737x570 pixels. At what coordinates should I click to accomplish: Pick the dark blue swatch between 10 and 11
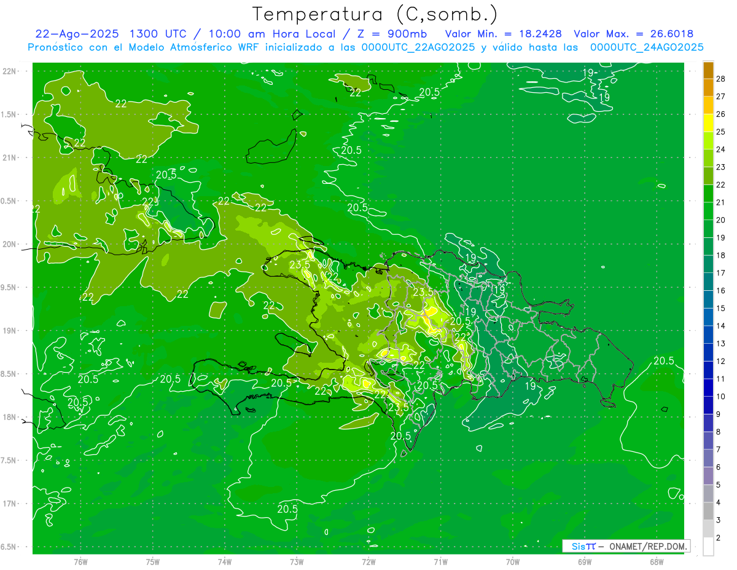coord(708,388)
